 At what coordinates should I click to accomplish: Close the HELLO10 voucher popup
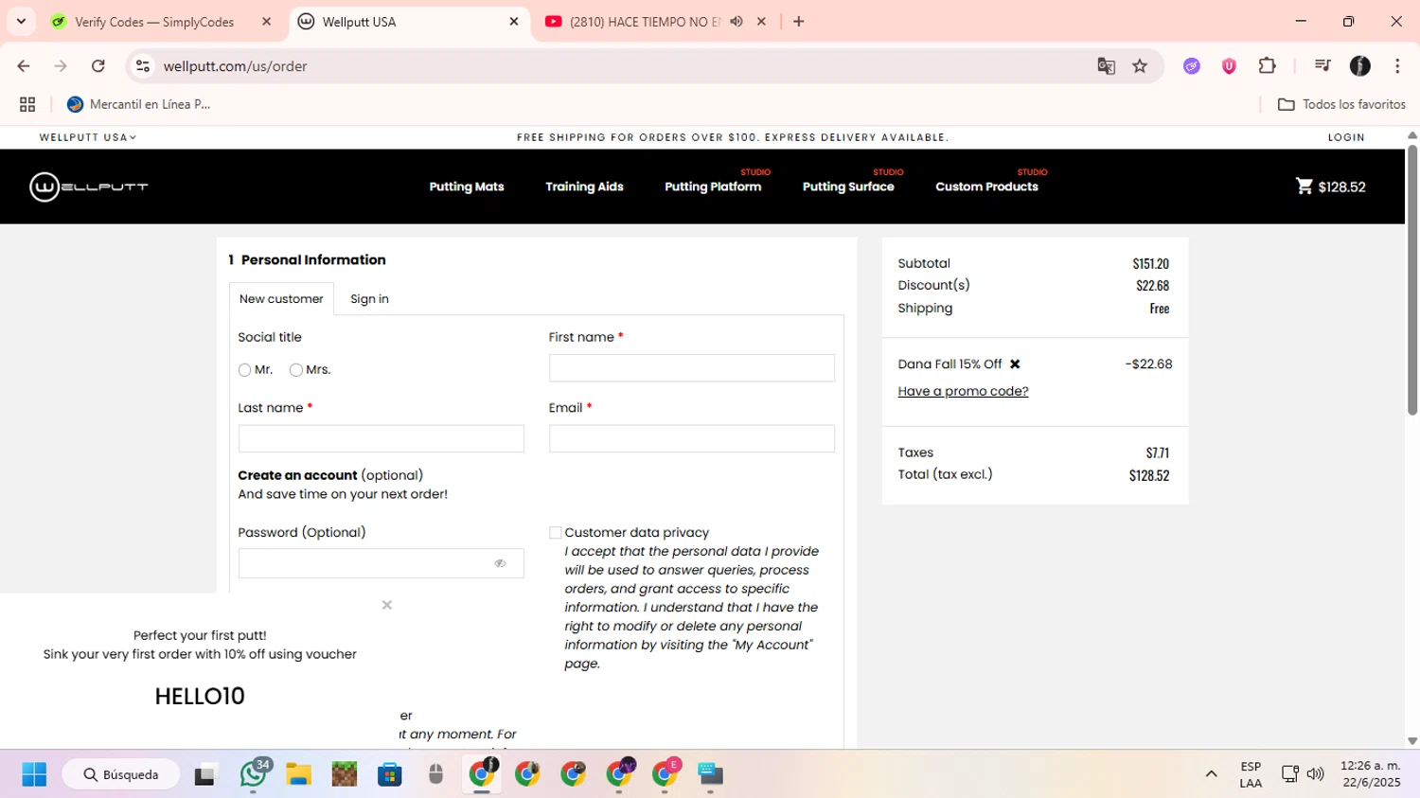coord(386,605)
